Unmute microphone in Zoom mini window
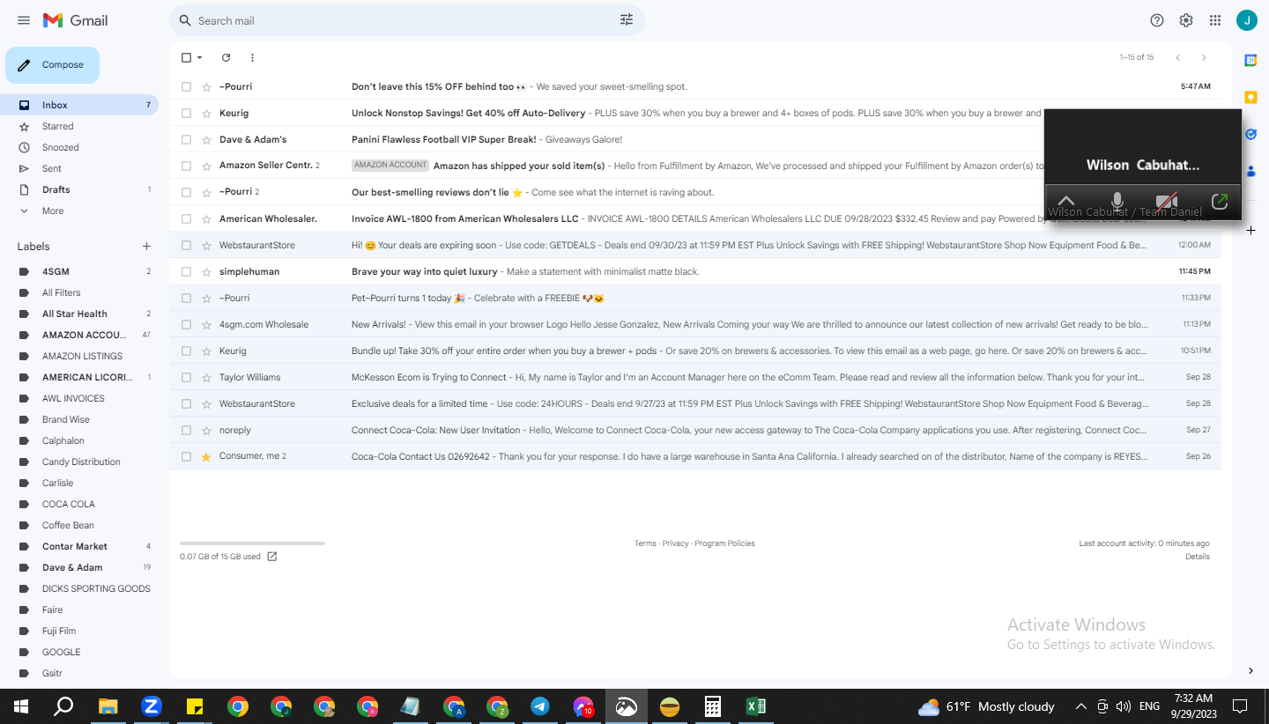The width and height of the screenshot is (1269, 724). 1117,202
